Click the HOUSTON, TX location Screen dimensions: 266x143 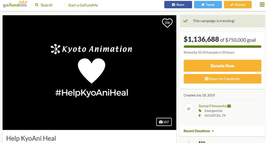coord(215,116)
